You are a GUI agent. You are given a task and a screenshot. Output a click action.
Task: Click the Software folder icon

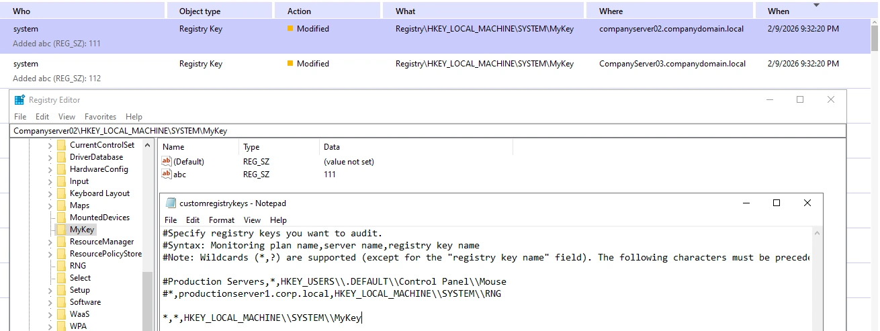tap(62, 302)
